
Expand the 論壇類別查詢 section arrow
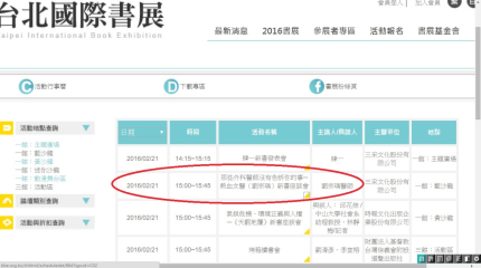(x=86, y=200)
